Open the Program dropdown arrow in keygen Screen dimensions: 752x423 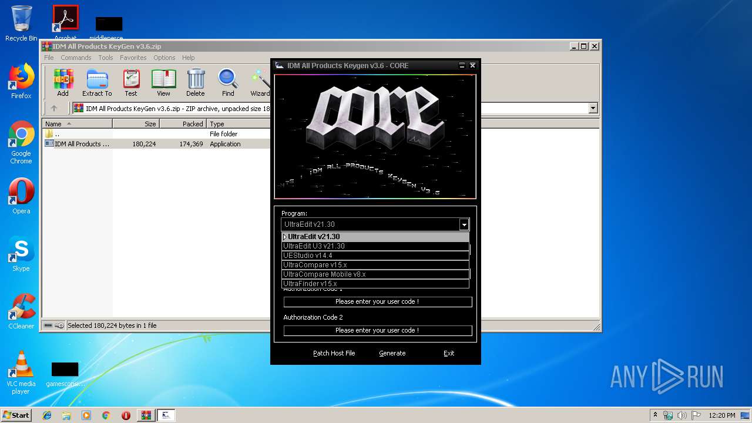coord(464,224)
